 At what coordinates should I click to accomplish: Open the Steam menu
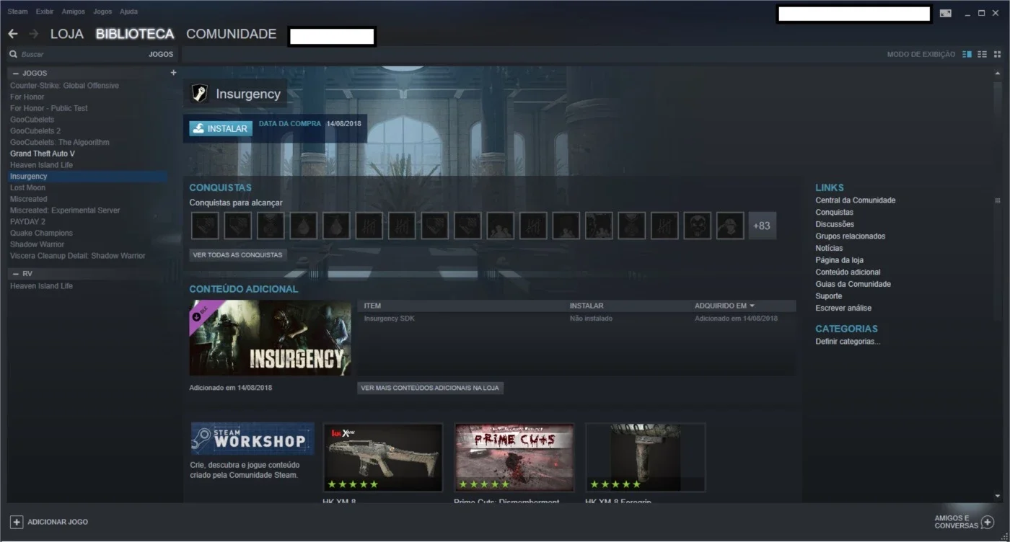[17, 12]
